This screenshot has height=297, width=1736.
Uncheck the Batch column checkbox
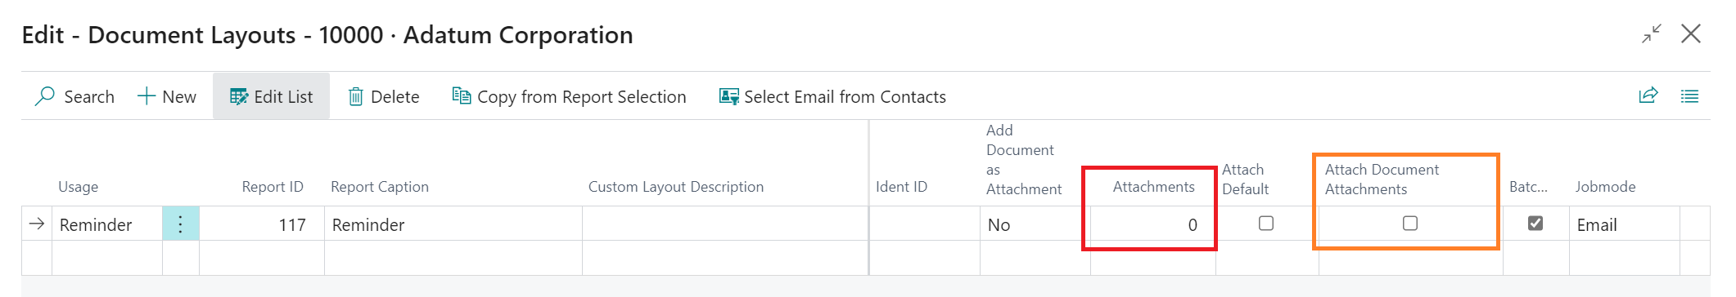[1535, 223]
